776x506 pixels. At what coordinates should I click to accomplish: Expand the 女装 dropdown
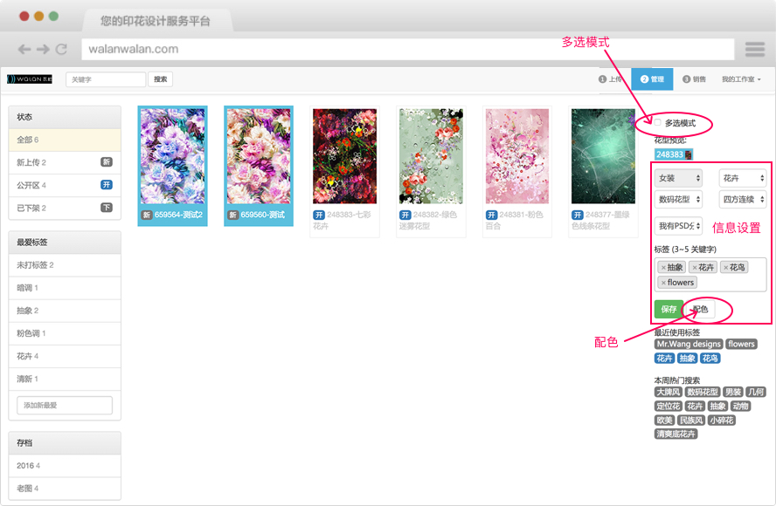pos(678,178)
